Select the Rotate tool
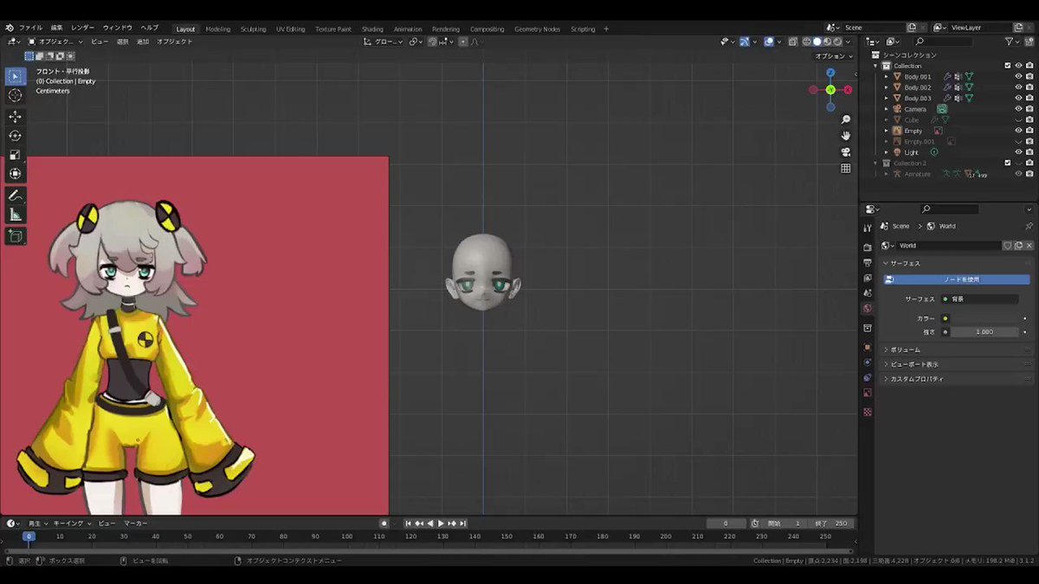 (15, 135)
